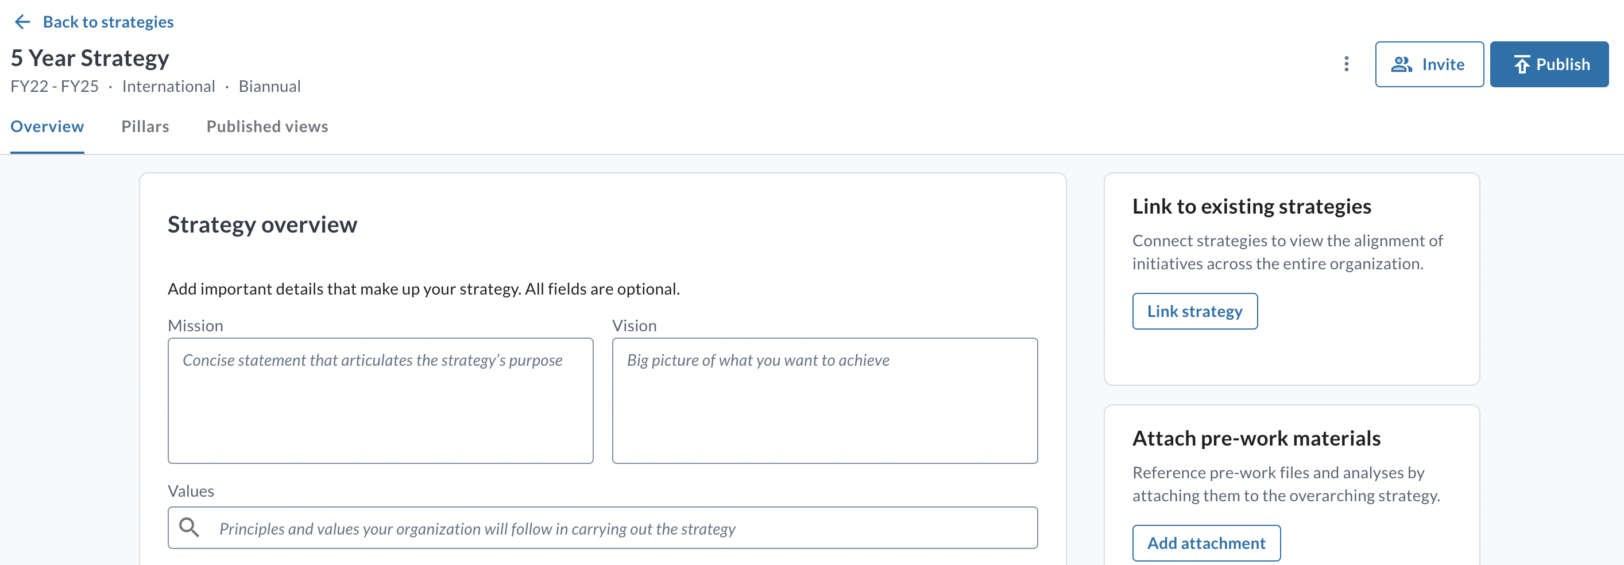Image resolution: width=1624 pixels, height=565 pixels.
Task: Switch to Published views tab
Action: tap(267, 127)
